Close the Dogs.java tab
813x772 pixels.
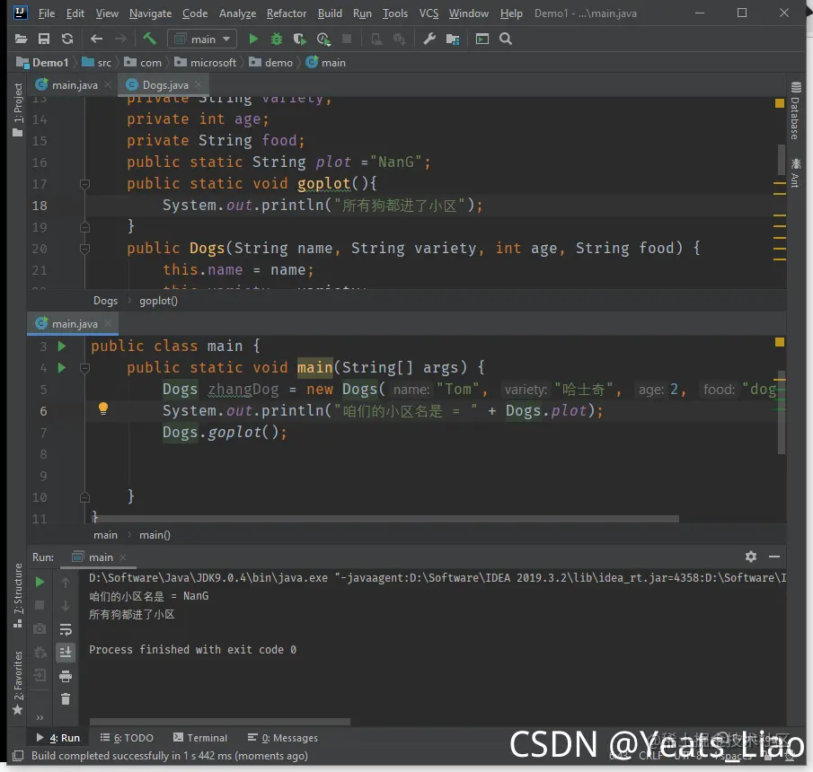pos(198,84)
